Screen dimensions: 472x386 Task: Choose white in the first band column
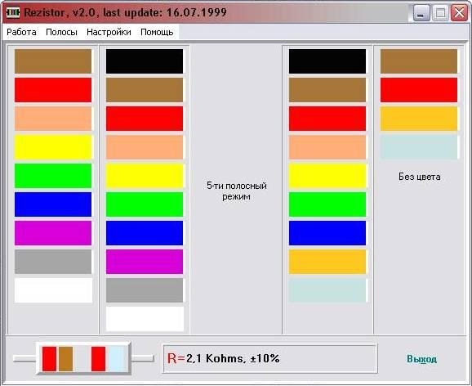[x=53, y=290]
